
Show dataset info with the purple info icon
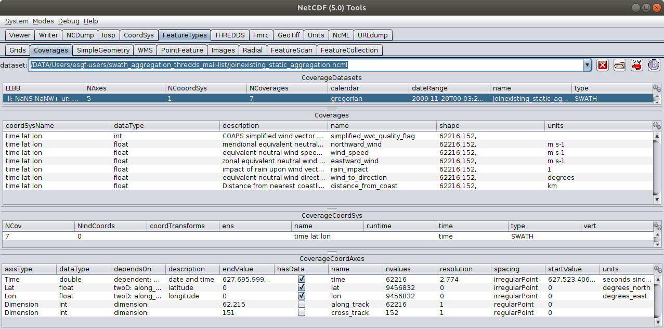point(653,65)
